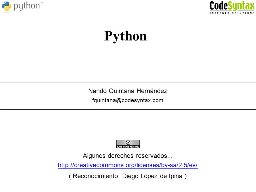Click the word "Reconocimiento:"
The height and width of the screenshot is (192, 256).
96,176
